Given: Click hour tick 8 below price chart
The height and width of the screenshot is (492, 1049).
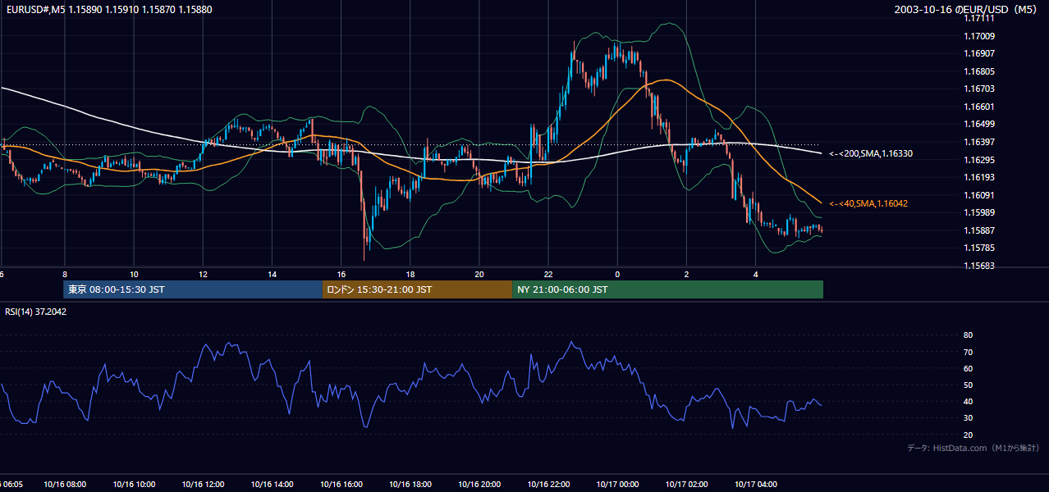Looking at the screenshot, I should pyautogui.click(x=64, y=275).
